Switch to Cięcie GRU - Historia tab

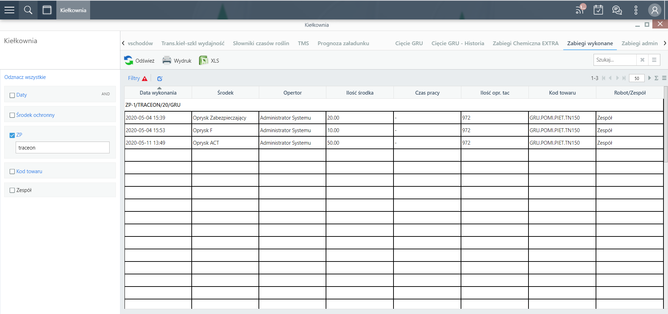458,43
